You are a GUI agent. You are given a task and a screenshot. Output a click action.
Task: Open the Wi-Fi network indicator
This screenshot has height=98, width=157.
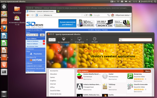[x=118, y=1]
